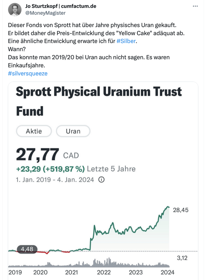Click the 2024 year axis label
This screenshot has width=206, height=280.
(168, 272)
